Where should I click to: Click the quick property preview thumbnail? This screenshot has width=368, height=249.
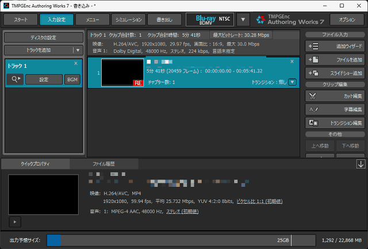click(x=44, y=194)
